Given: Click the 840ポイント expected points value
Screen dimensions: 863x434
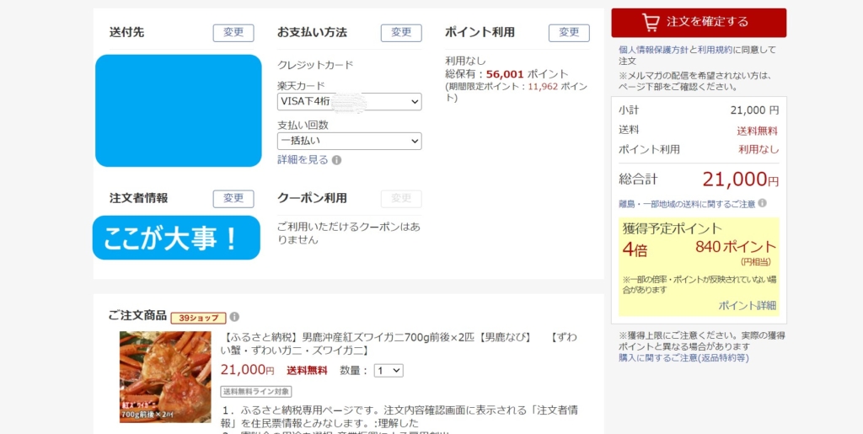Looking at the screenshot, I should pyautogui.click(x=735, y=248).
